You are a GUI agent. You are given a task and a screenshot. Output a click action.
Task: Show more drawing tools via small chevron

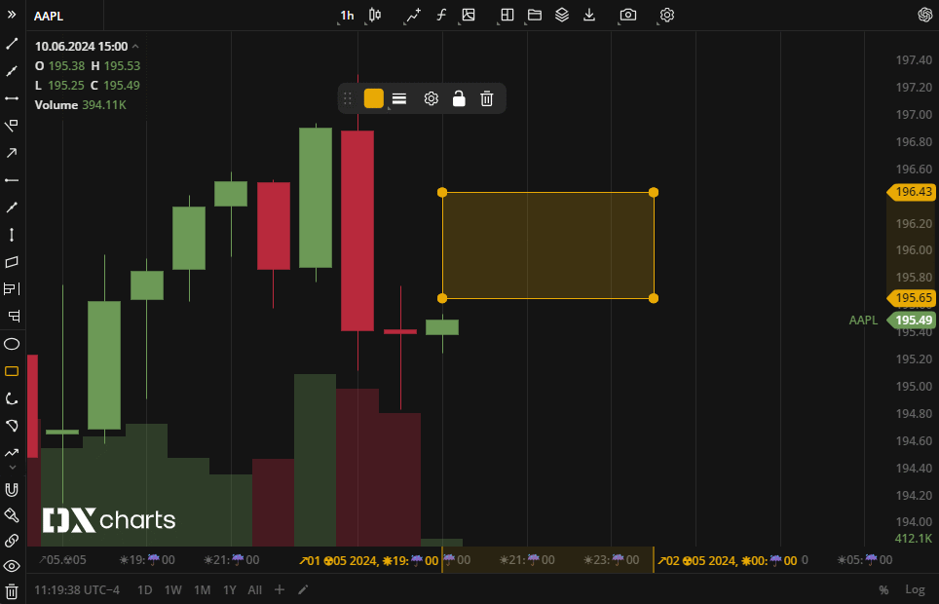(12, 468)
